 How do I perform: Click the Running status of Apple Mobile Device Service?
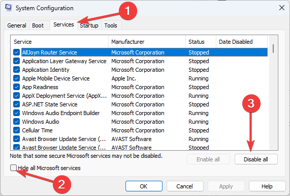pos(199,78)
